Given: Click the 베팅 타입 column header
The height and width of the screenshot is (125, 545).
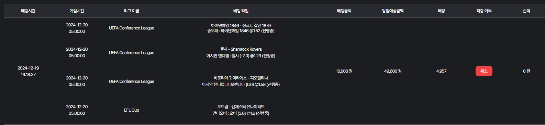Looking at the screenshot, I should (x=241, y=11).
